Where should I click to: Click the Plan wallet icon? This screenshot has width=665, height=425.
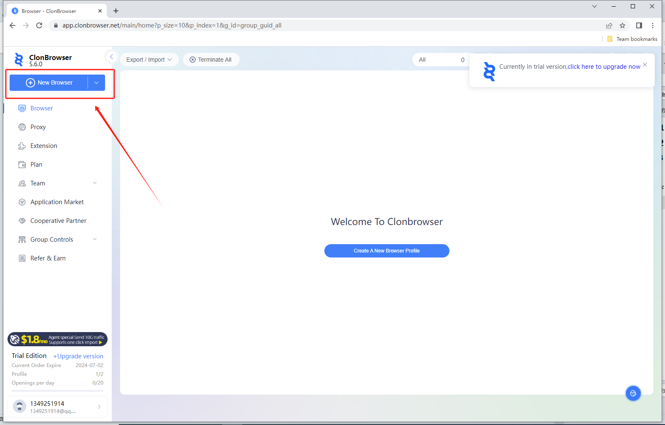click(22, 165)
